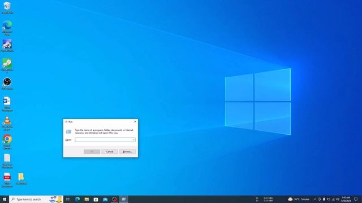Image resolution: width=362 pixels, height=203 pixels.
Task: Click the microphone tray icon
Action: (324, 199)
